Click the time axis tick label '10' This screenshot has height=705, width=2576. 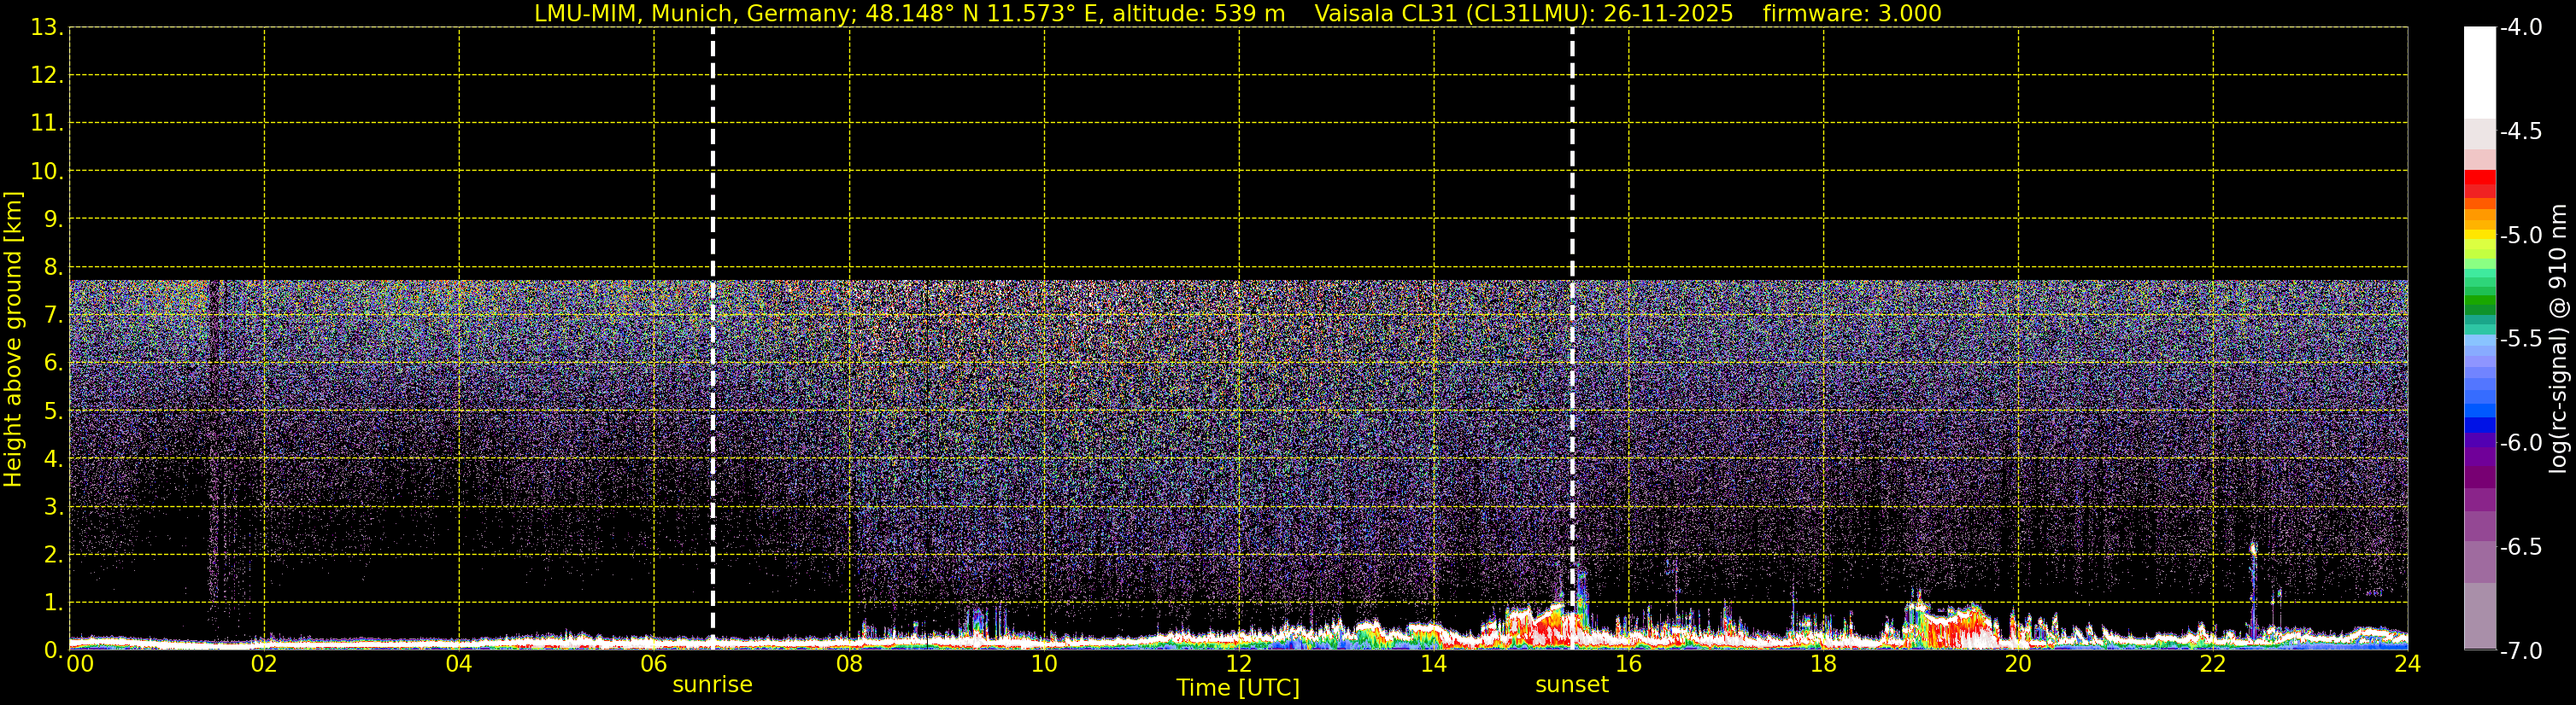pyautogui.click(x=1044, y=664)
